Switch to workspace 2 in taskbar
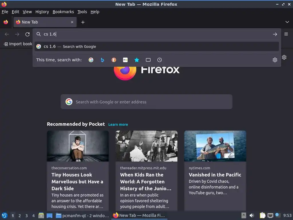 click(20, 216)
